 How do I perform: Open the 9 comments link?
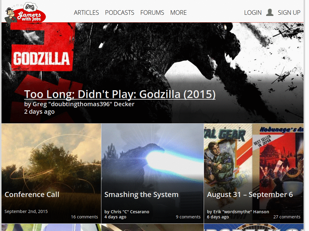188,217
